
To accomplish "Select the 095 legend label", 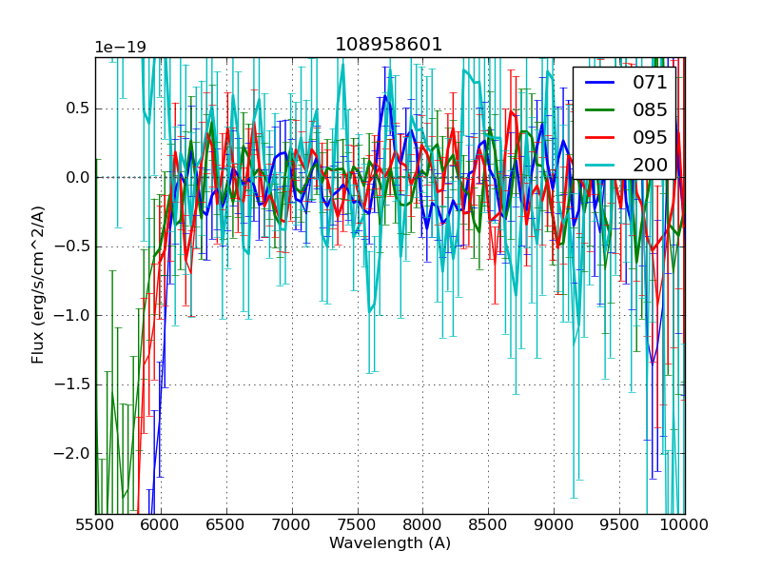I will tap(650, 138).
